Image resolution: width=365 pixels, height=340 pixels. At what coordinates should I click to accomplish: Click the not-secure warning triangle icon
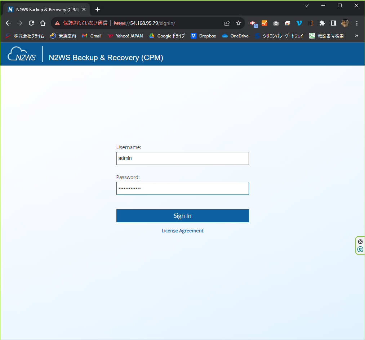(x=57, y=23)
